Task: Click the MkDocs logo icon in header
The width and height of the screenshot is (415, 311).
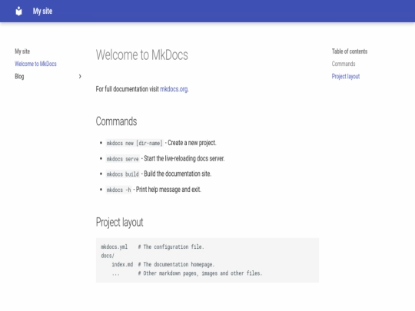Action: pyautogui.click(x=18, y=11)
